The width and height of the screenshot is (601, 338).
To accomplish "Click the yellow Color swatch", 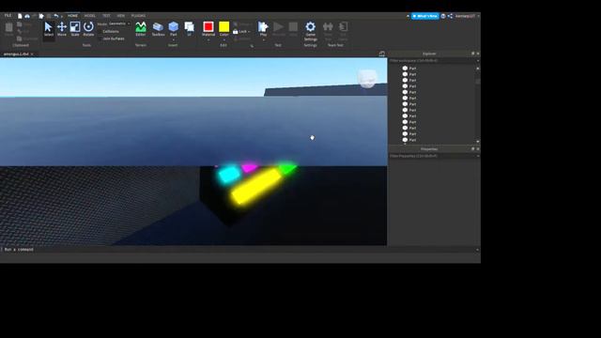I will coord(223,26).
